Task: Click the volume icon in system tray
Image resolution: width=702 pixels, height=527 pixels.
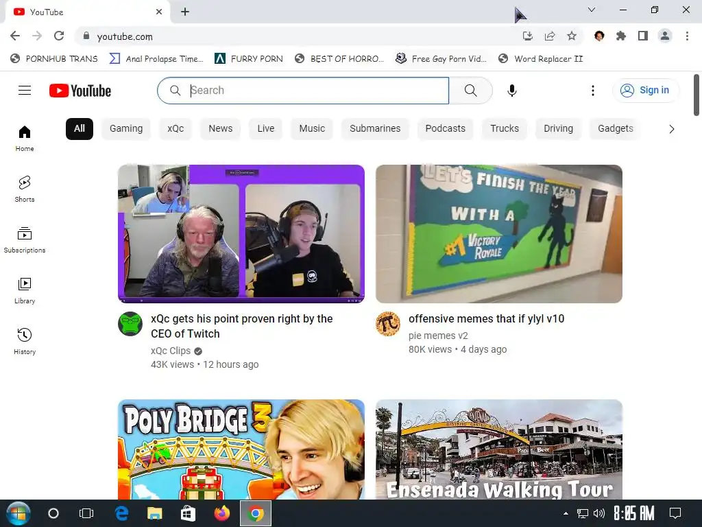Action: (598, 513)
